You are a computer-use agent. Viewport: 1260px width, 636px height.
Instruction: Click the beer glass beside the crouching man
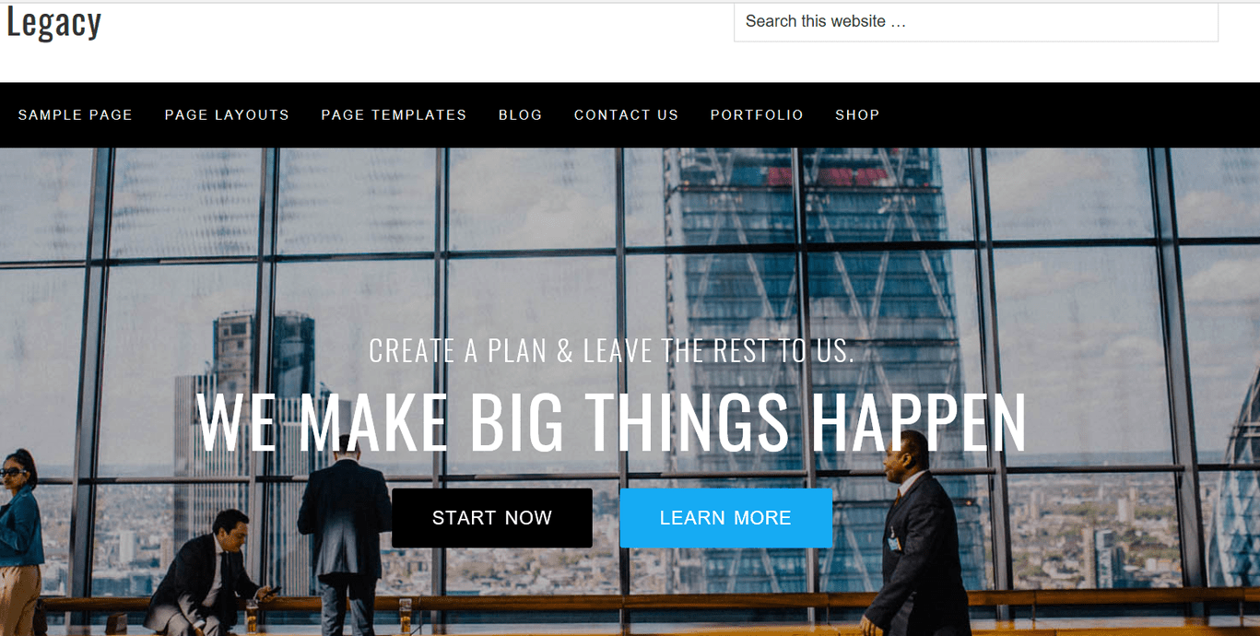point(252,616)
